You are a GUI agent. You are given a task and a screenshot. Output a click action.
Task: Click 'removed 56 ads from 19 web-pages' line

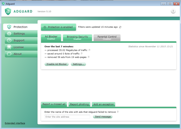click(x=67, y=57)
